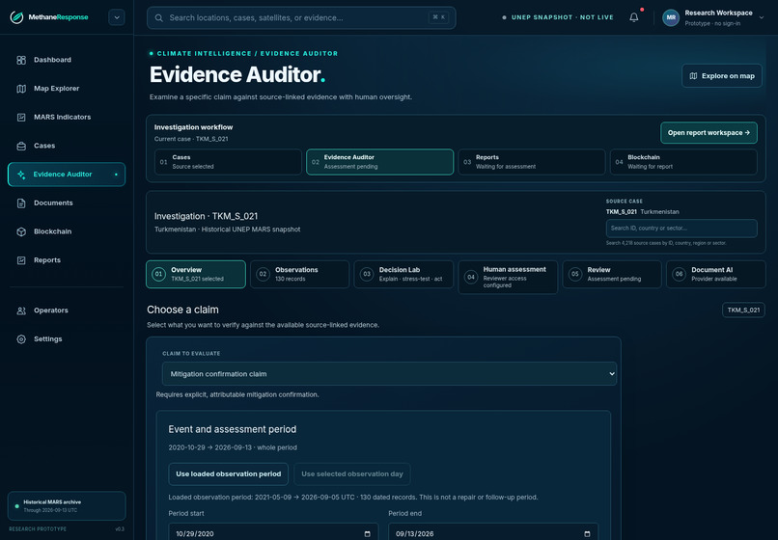The height and width of the screenshot is (540, 778).
Task: Click the map icon in Explore on map
Action: [694, 76]
